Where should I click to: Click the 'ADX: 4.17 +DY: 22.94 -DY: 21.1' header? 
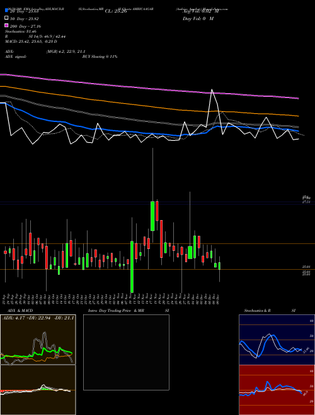(x=38, y=318)
